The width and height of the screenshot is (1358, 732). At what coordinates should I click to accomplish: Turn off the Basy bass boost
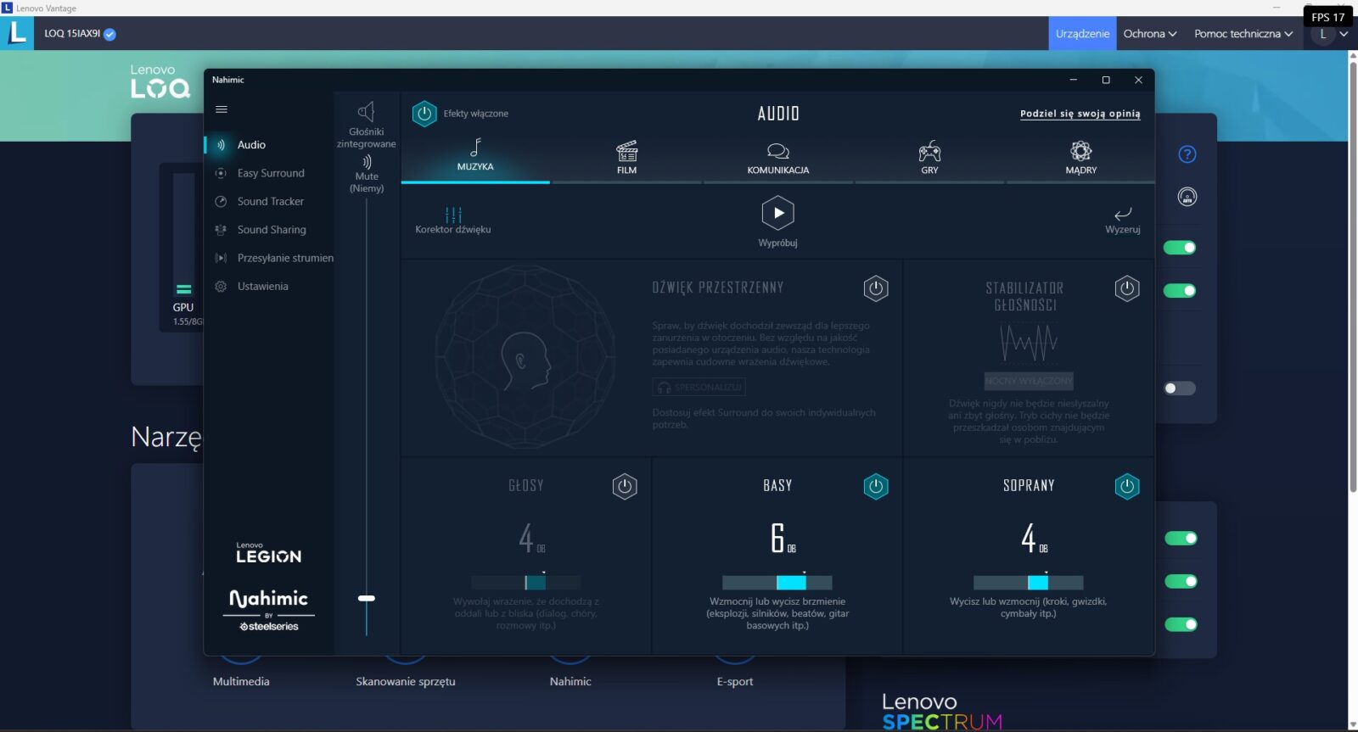coord(876,486)
